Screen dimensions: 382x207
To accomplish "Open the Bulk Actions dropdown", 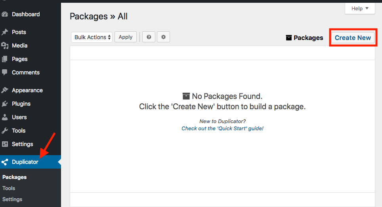I will click(x=92, y=37).
